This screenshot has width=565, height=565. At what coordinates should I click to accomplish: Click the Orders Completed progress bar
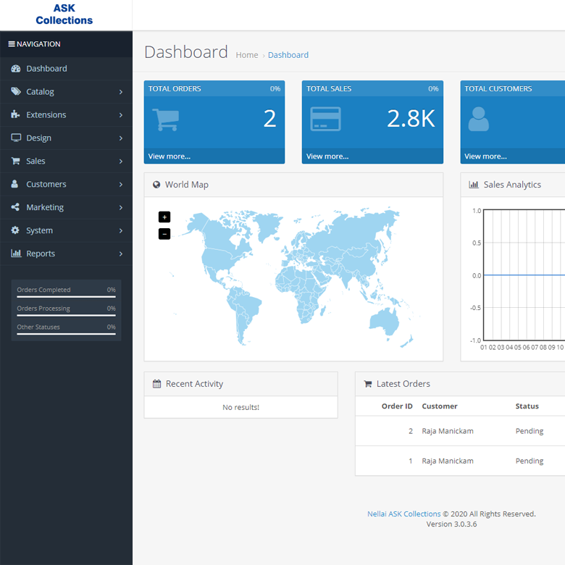pos(66,297)
